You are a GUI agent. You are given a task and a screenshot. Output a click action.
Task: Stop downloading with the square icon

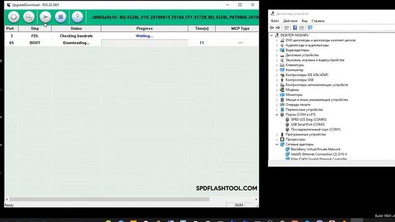pos(60,17)
